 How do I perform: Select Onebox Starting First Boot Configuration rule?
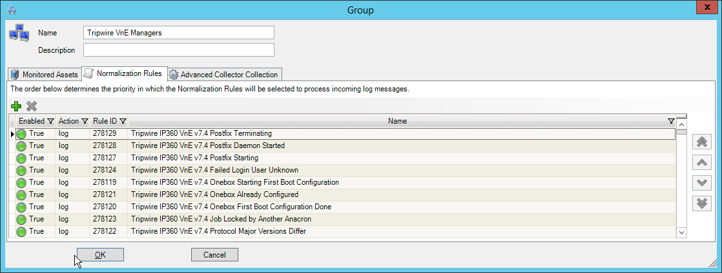[x=235, y=183]
